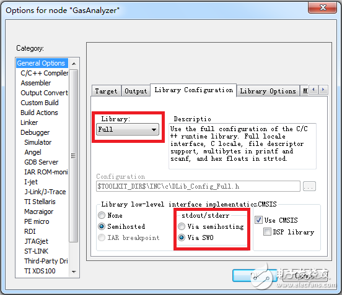Select TI XDS100 entry

coord(40,271)
